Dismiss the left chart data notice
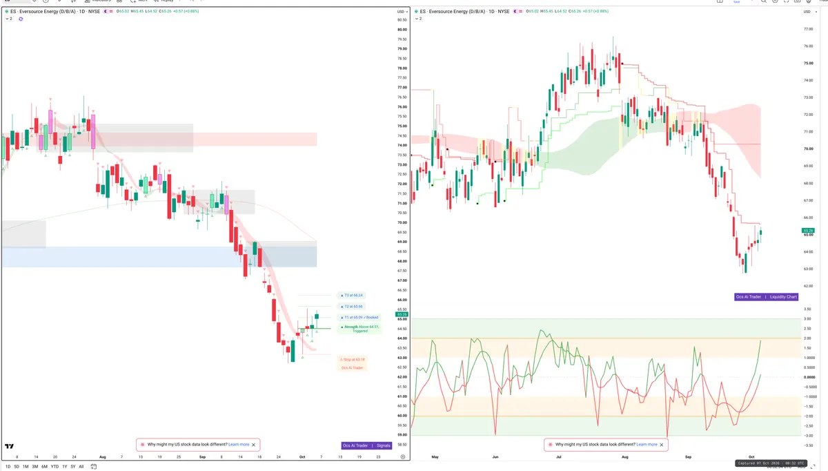Screen dimensions: 828x471 point(254,445)
